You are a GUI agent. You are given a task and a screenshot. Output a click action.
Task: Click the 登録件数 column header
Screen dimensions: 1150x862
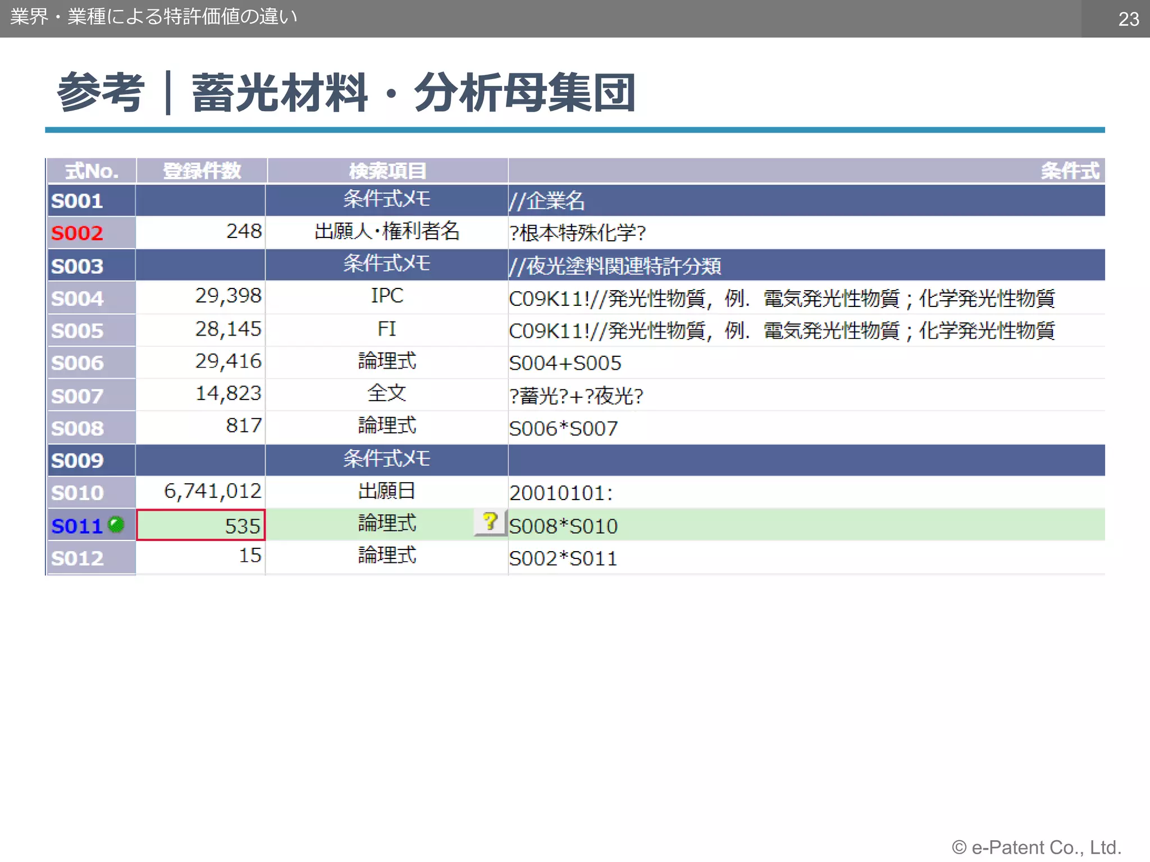[202, 171]
